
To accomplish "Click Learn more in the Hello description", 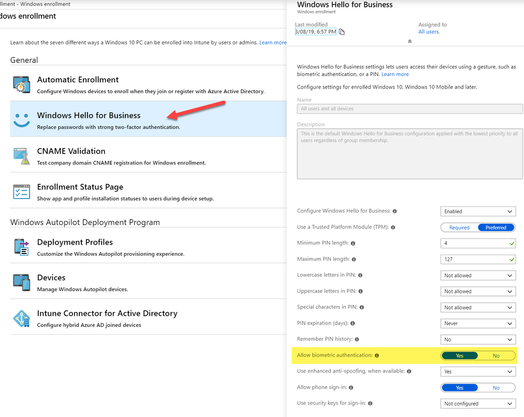I will tap(395, 74).
